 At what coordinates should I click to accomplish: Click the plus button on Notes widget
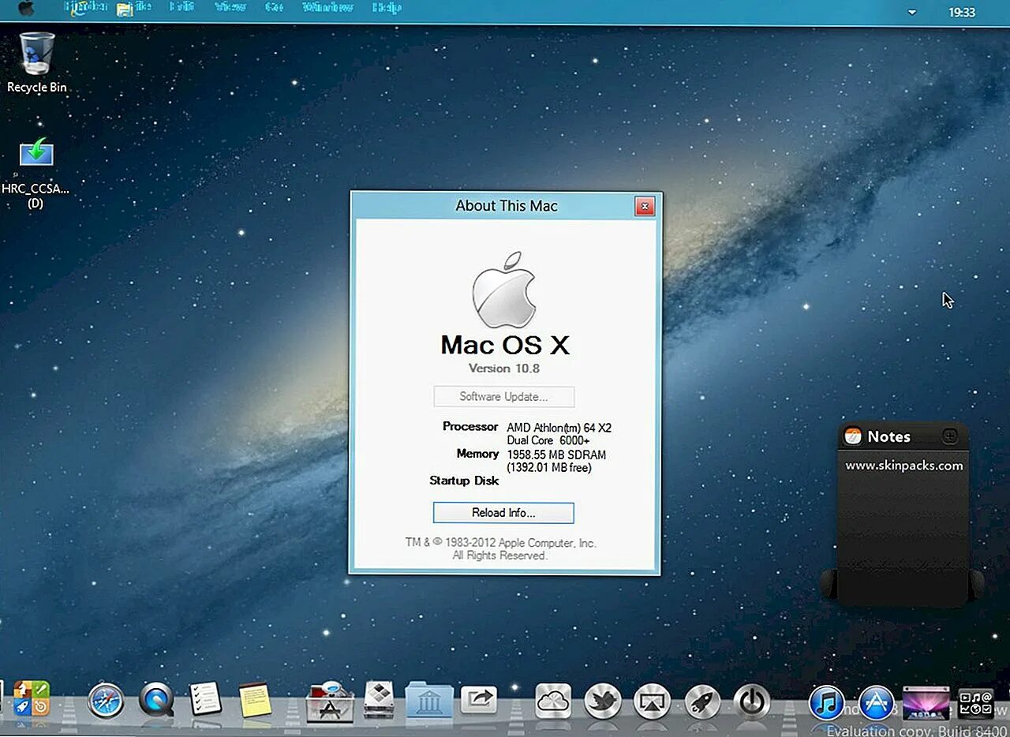click(950, 436)
